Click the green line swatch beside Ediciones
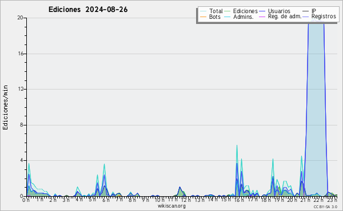This screenshot has height=211, width=343. pyautogui.click(x=228, y=11)
